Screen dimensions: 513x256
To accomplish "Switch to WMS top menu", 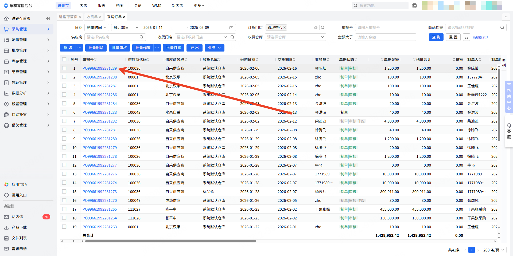I will coord(157,6).
